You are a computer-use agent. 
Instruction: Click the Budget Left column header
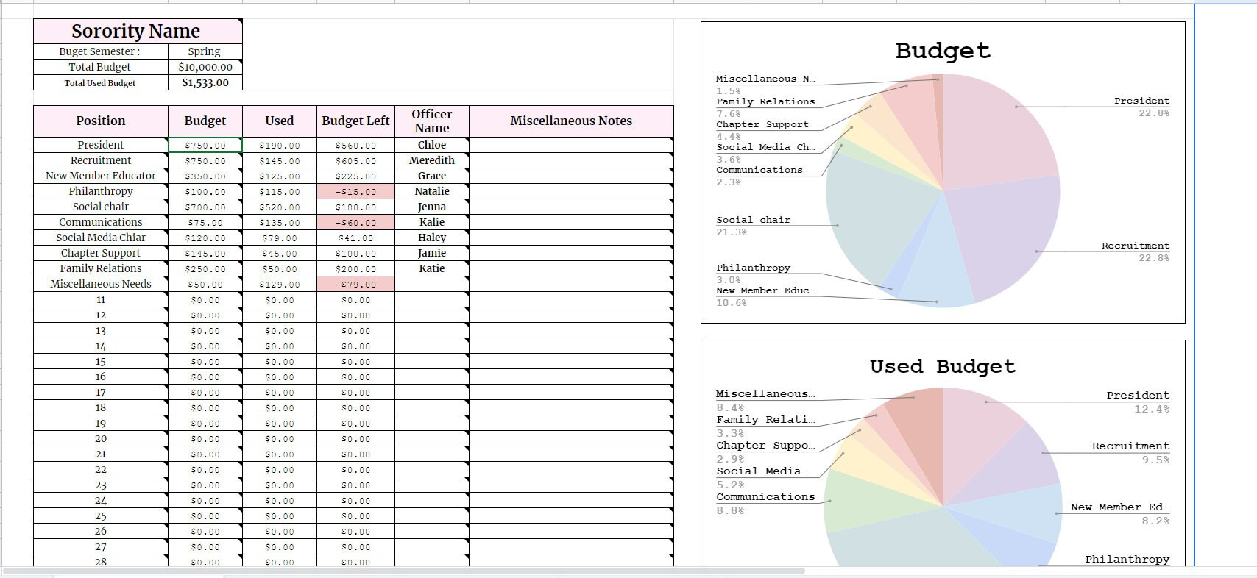355,121
